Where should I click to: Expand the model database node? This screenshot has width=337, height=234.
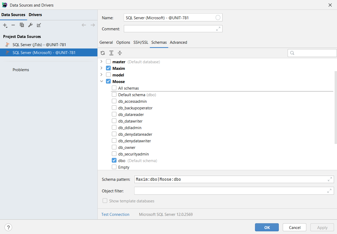[101, 75]
